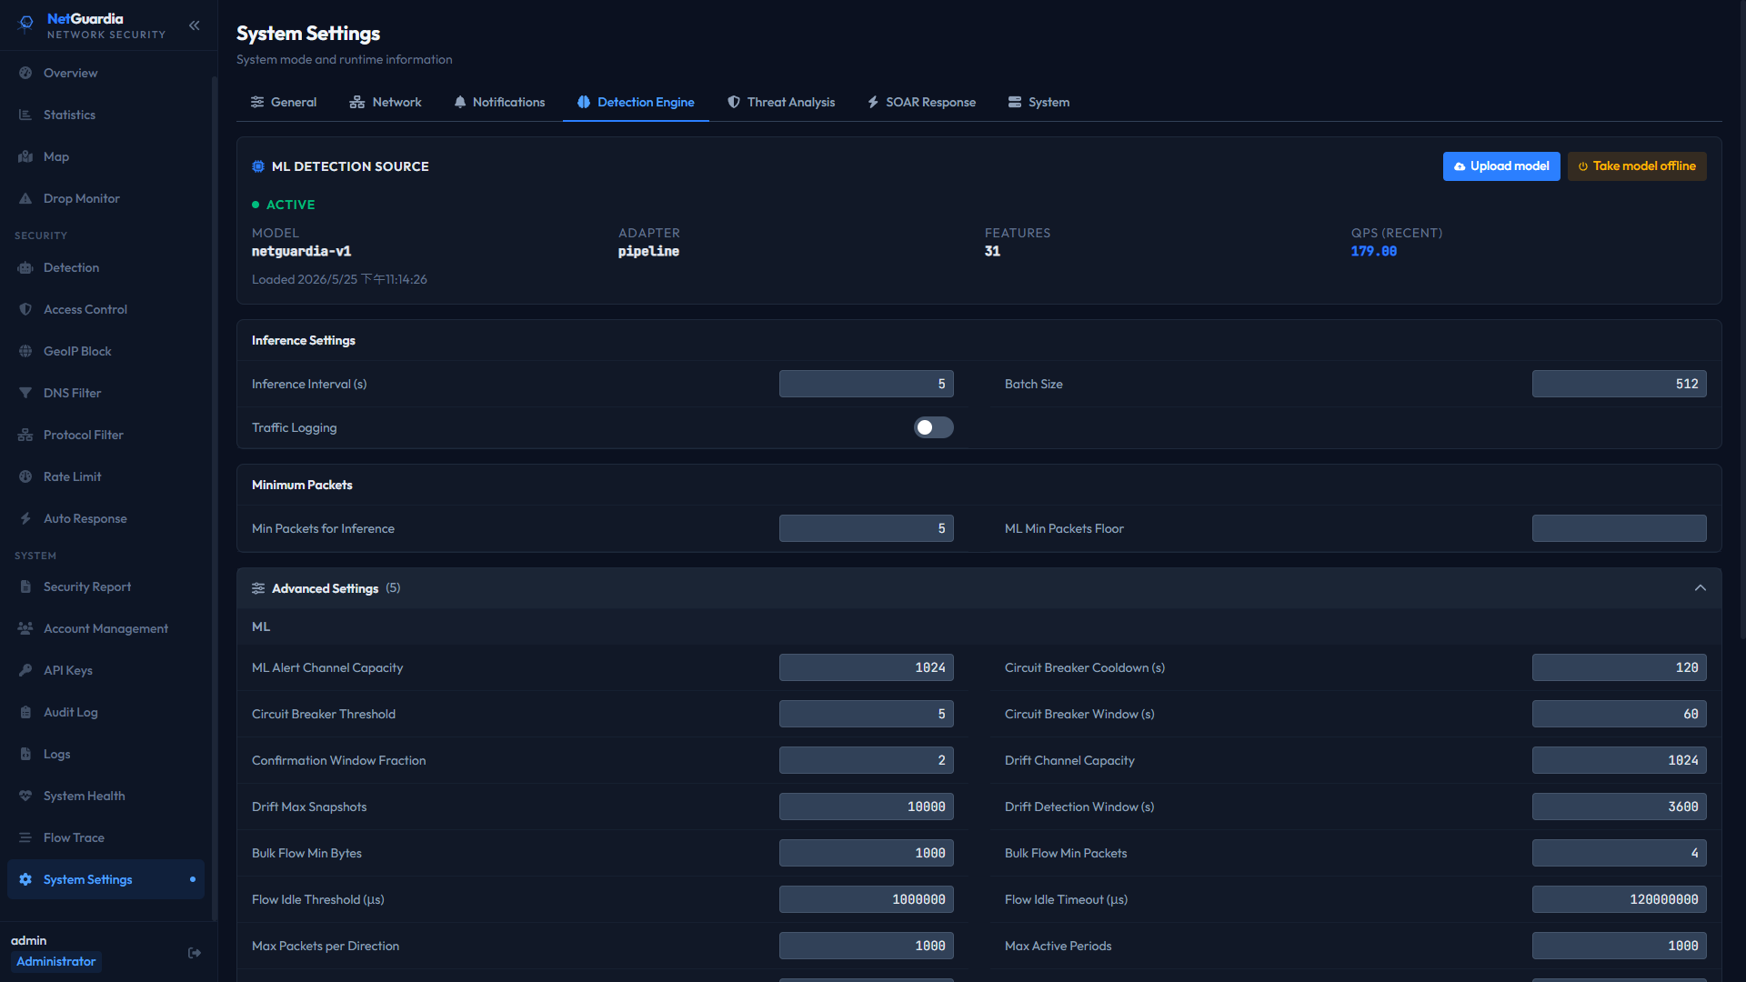Click the Administrator role badge
Screen dimensions: 1746x982
pyautogui.click(x=55, y=961)
